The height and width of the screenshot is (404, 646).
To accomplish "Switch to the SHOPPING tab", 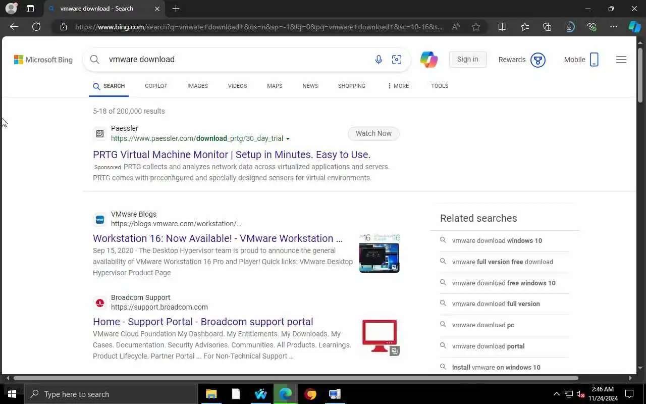I will (352, 86).
